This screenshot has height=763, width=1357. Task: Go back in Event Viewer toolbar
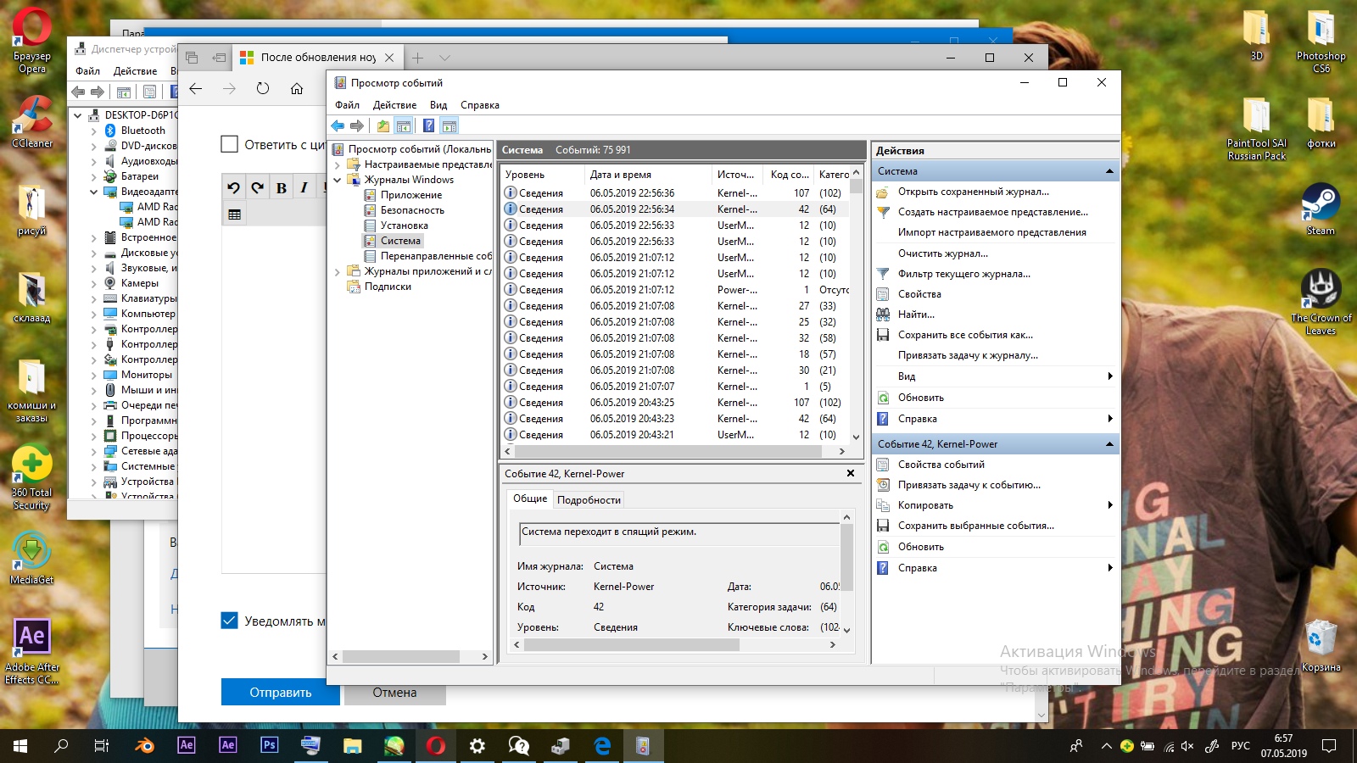point(338,126)
